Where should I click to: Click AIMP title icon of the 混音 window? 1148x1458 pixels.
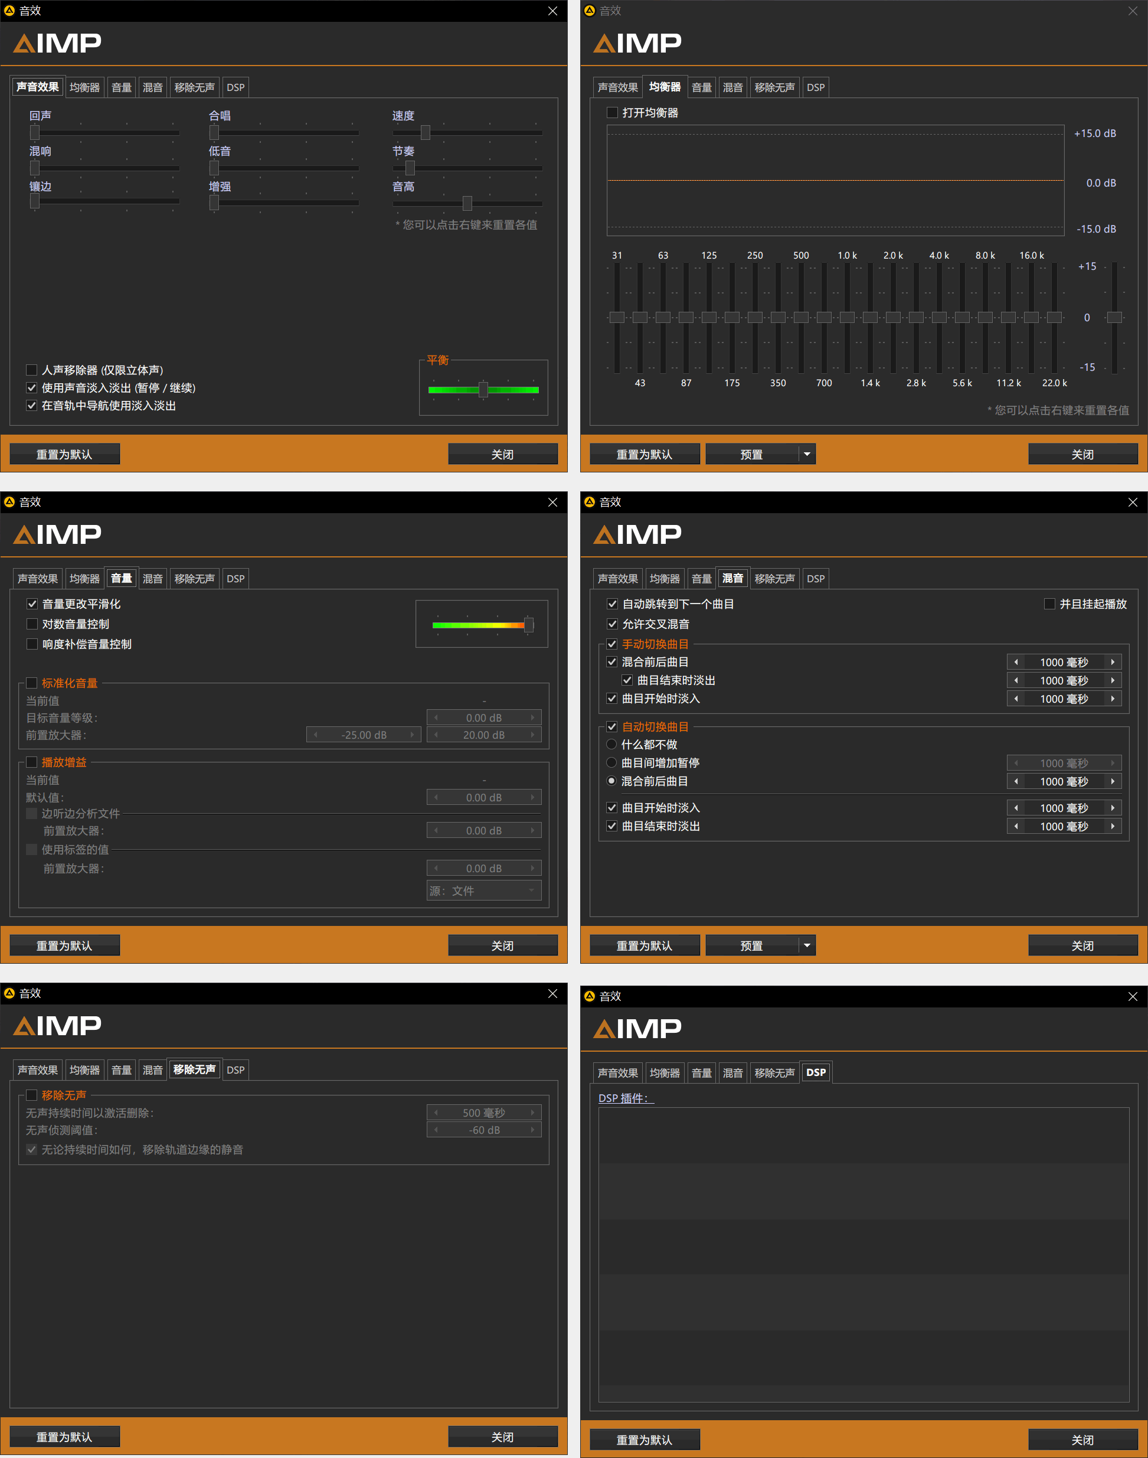click(x=590, y=502)
